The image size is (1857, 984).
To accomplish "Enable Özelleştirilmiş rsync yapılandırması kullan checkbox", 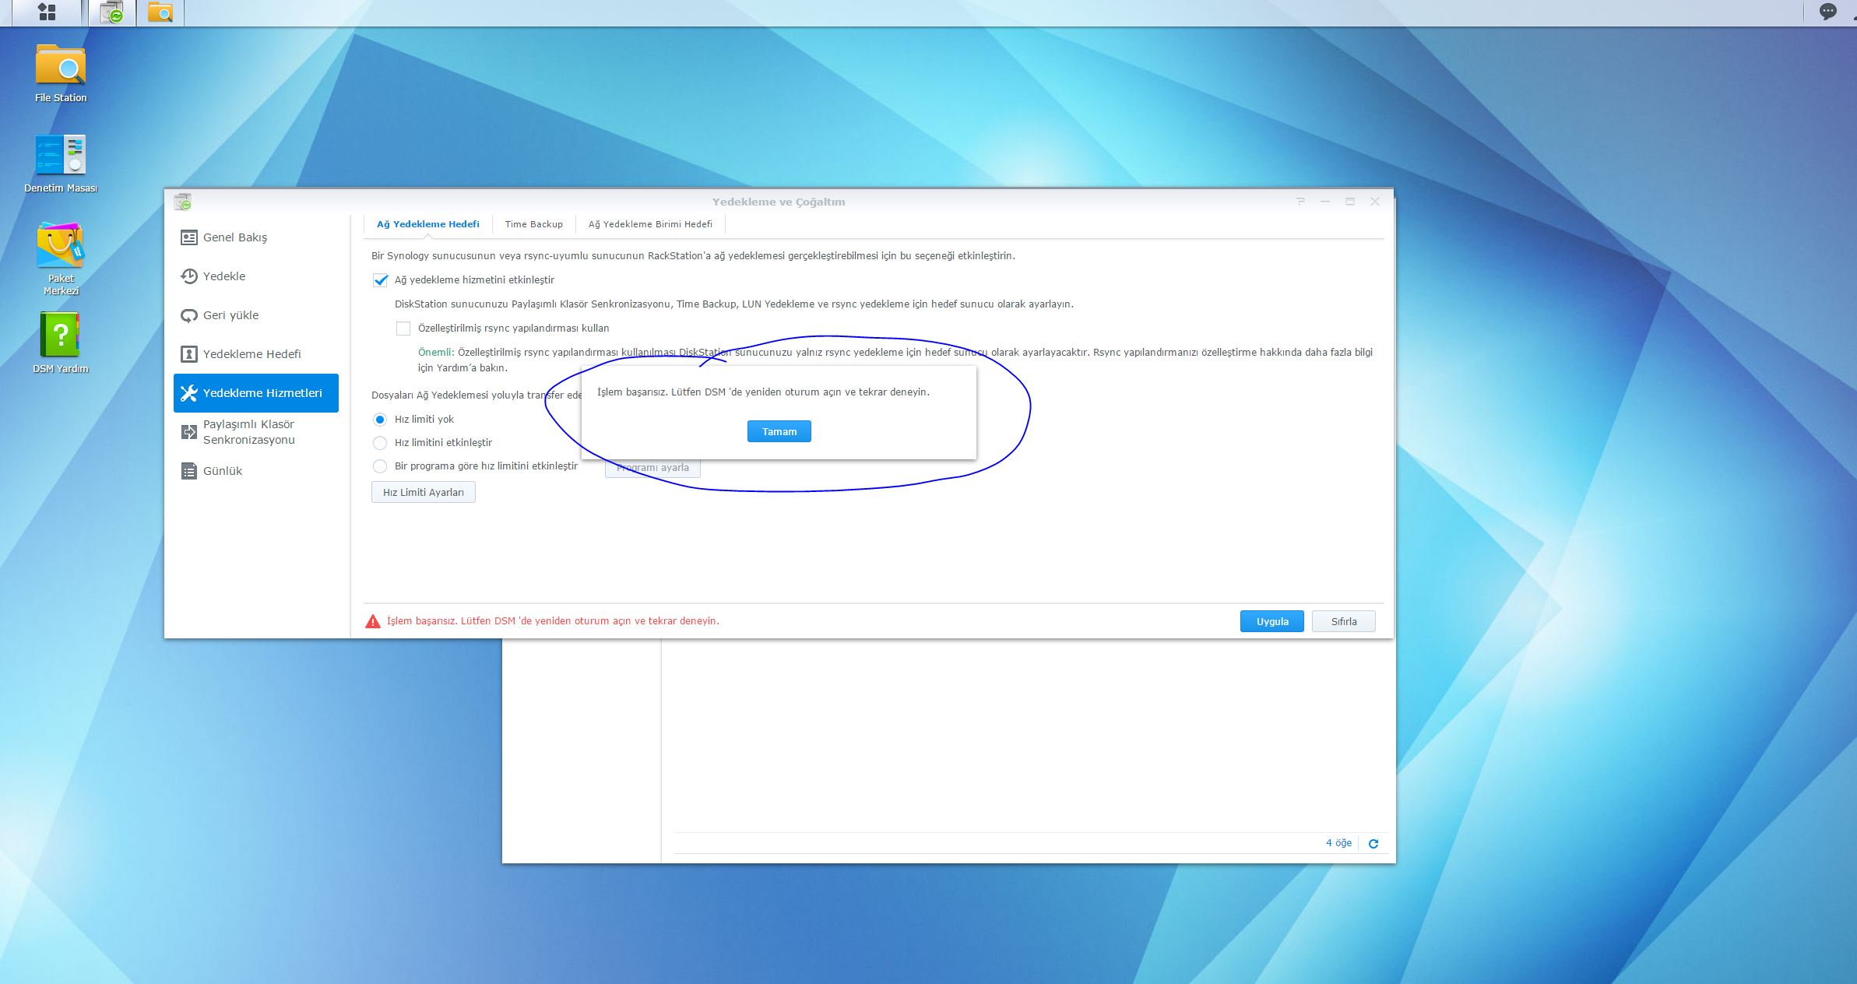I will [403, 329].
